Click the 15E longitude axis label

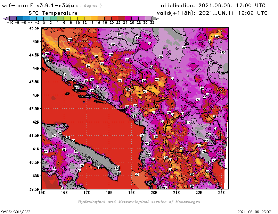(x=42, y=193)
